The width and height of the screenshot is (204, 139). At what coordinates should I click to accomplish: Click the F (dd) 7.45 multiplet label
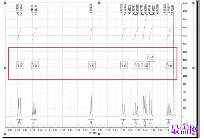click(x=146, y=65)
